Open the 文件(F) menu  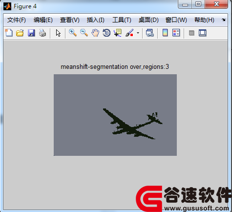pyautogui.click(x=17, y=20)
